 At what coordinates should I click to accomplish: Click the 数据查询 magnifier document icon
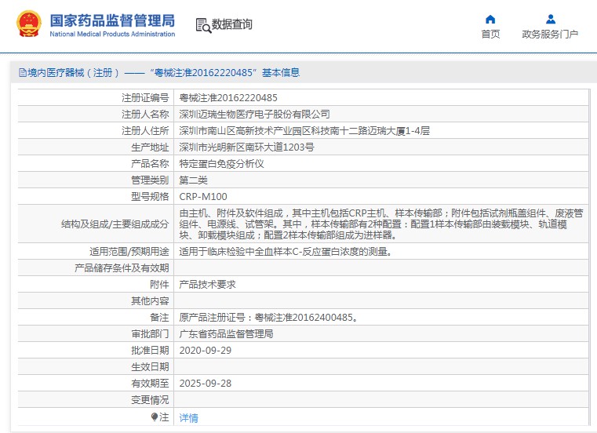point(203,25)
